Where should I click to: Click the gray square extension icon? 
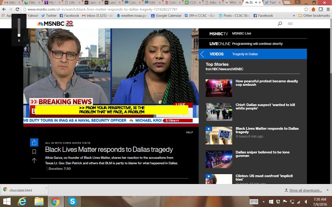(321, 9)
